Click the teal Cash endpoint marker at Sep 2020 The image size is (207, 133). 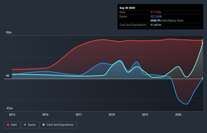click(x=203, y=43)
